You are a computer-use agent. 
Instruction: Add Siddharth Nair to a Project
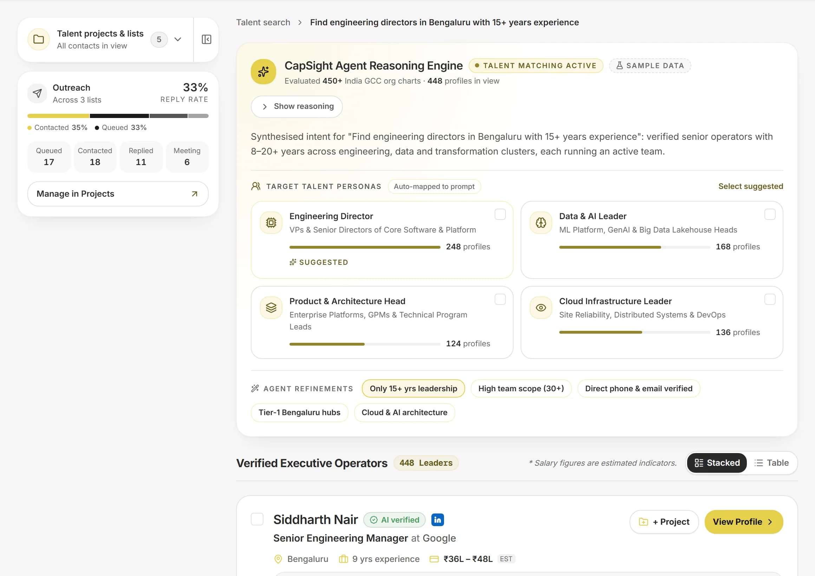coord(664,522)
